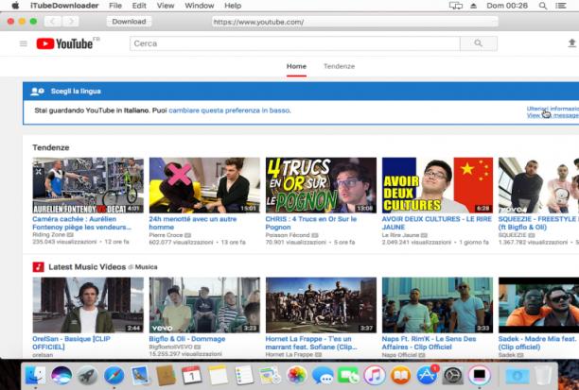
Task: Open the iTubeDownloader app menu
Action: pyautogui.click(x=64, y=6)
